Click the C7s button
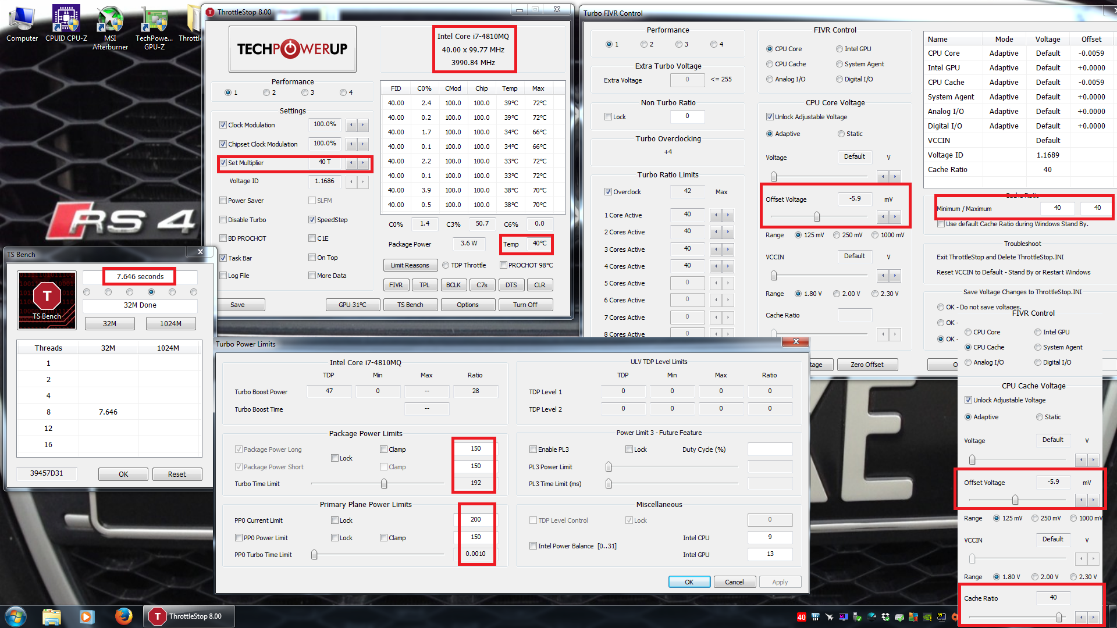This screenshot has width=1117, height=628. coord(482,285)
